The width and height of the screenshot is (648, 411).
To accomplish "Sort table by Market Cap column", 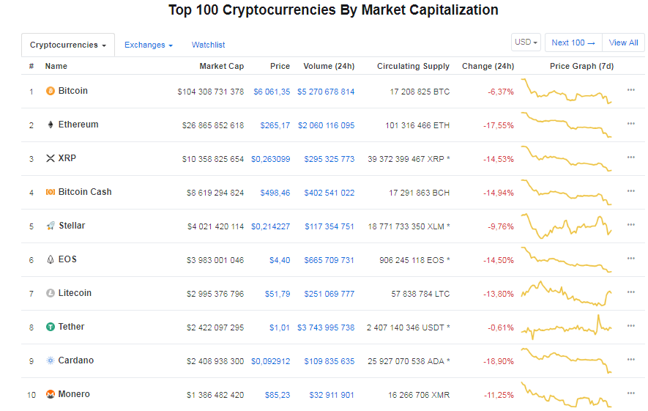I will [x=222, y=67].
